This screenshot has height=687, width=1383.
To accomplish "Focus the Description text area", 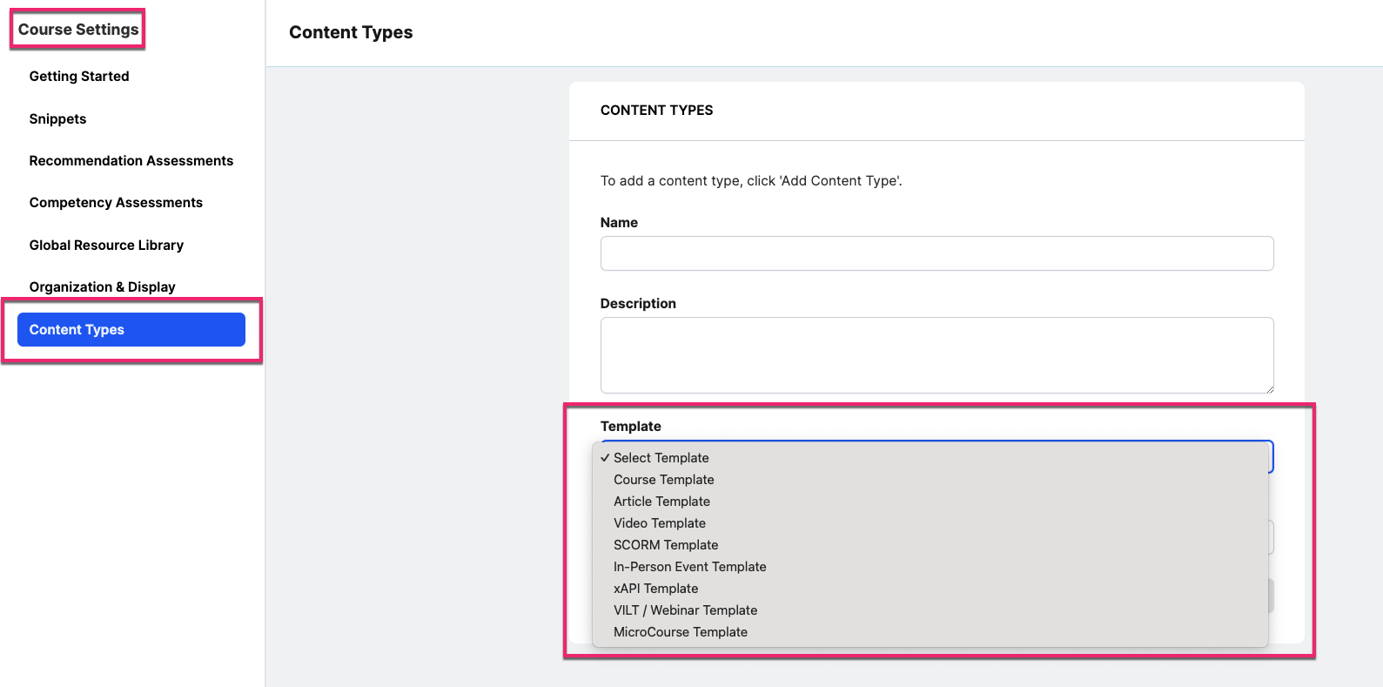I will [x=937, y=355].
